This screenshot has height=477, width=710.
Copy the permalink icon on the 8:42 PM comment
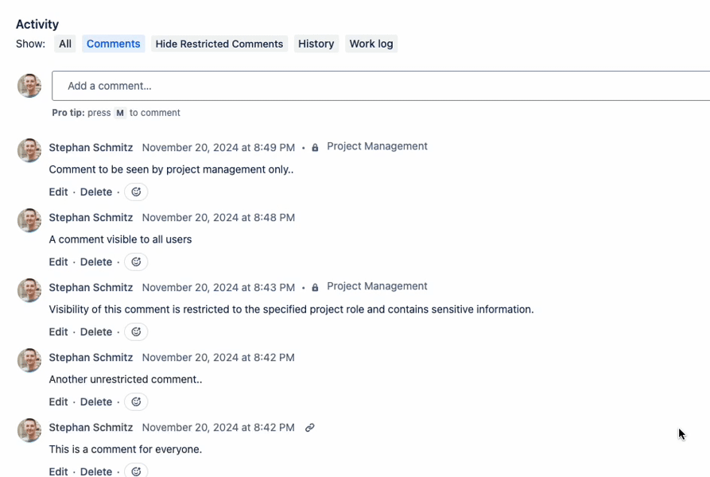pyautogui.click(x=309, y=427)
